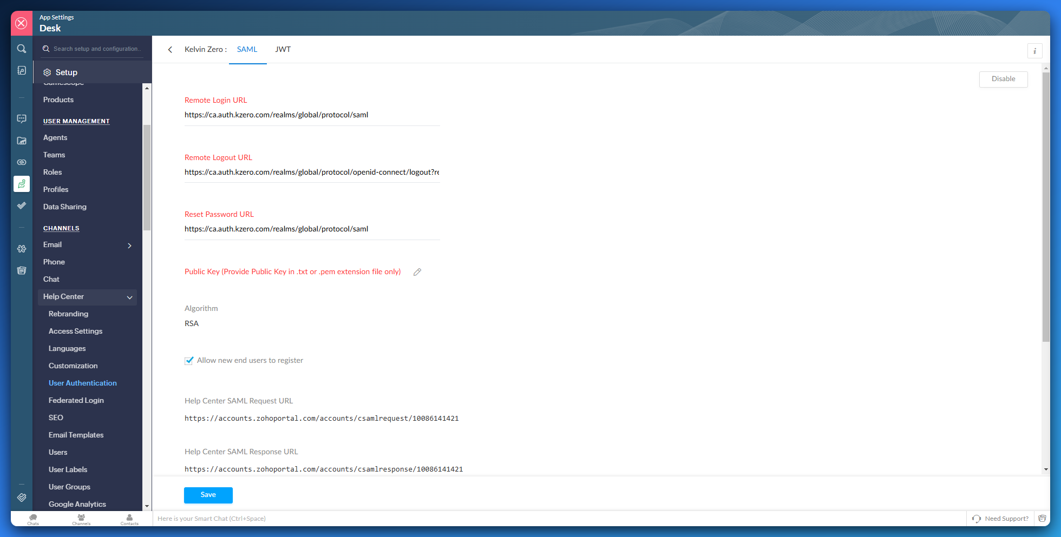This screenshot has width=1061, height=537.
Task: Click the Reset Password URL field
Action: click(x=312, y=229)
